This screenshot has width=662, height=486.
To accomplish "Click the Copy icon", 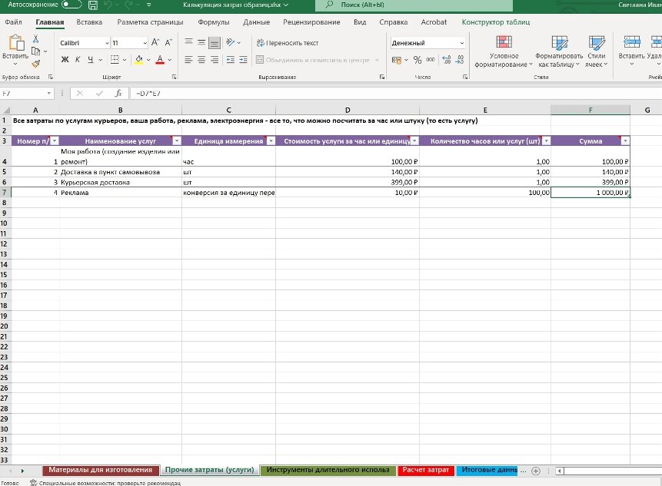I will (36, 51).
